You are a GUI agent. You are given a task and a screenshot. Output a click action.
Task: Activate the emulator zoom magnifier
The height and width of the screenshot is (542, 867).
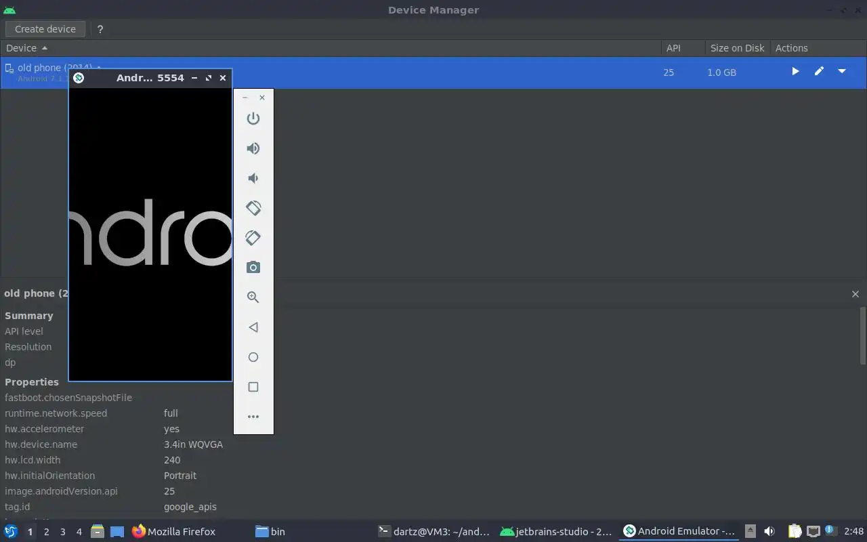point(253,297)
